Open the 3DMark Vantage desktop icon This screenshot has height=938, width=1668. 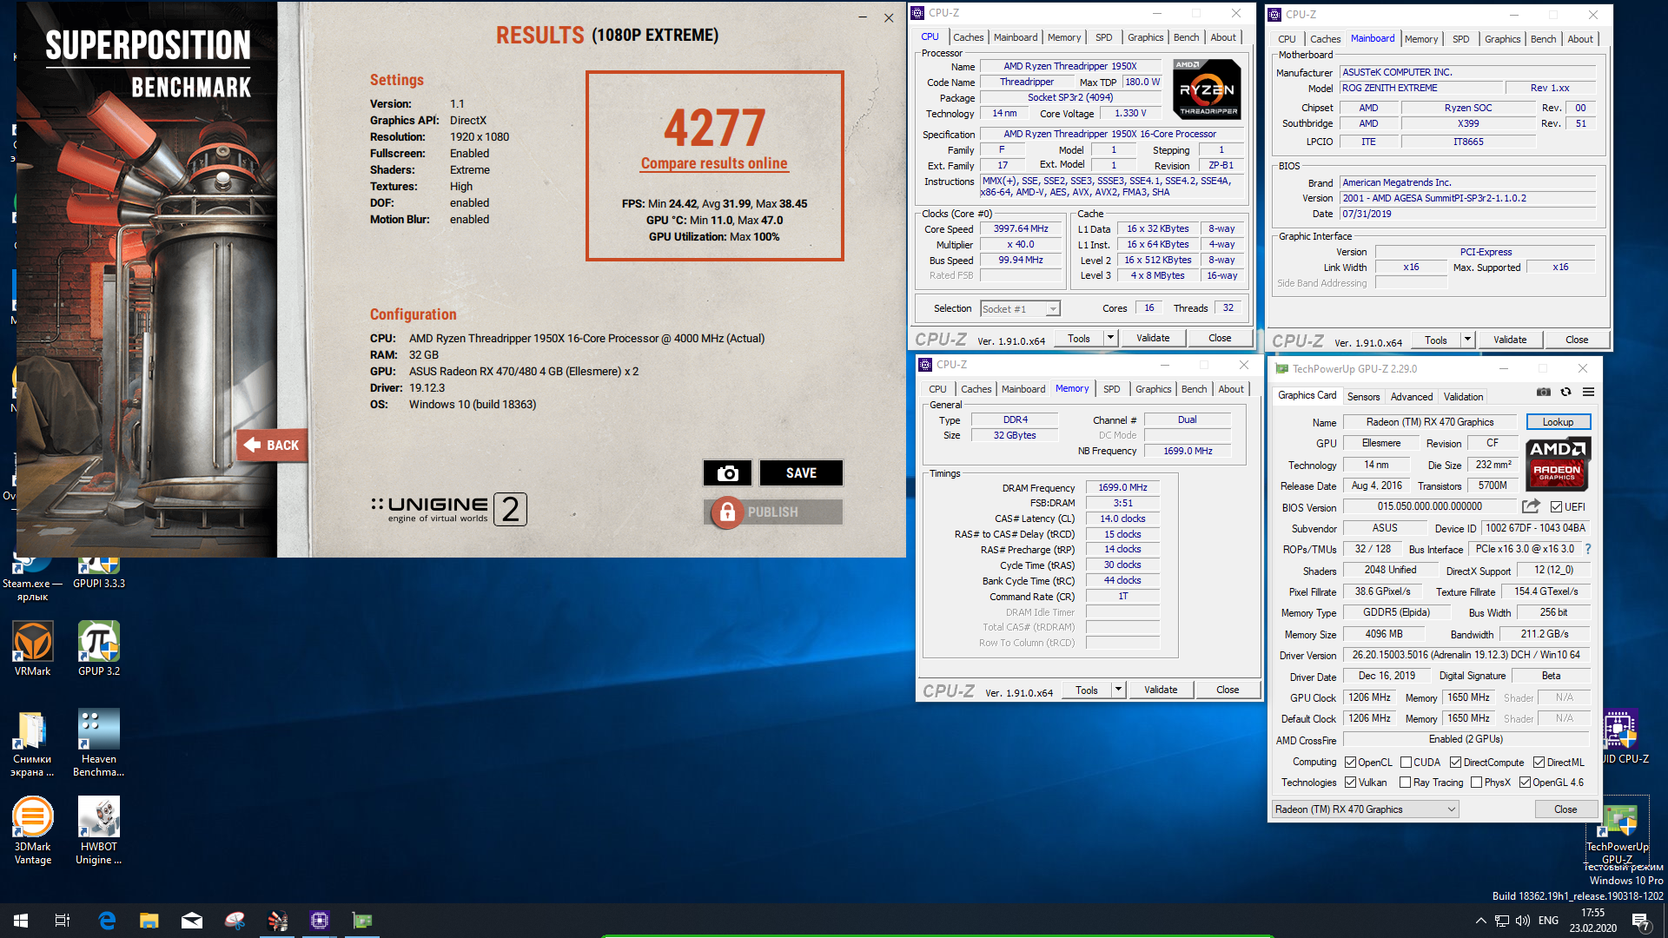pyautogui.click(x=32, y=830)
